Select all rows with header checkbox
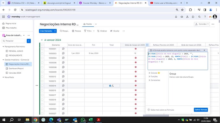 42,45
